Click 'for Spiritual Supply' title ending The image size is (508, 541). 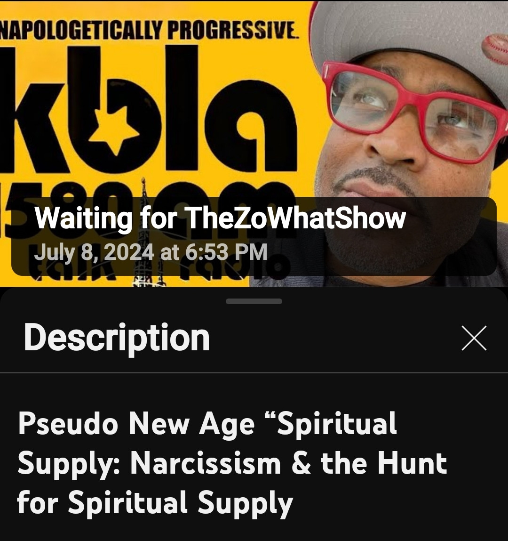[155, 503]
